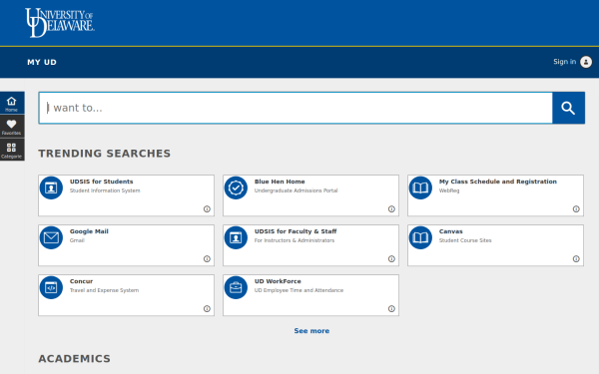The width and height of the screenshot is (599, 374).
Task: Open the Concur title link
Action: (82, 281)
